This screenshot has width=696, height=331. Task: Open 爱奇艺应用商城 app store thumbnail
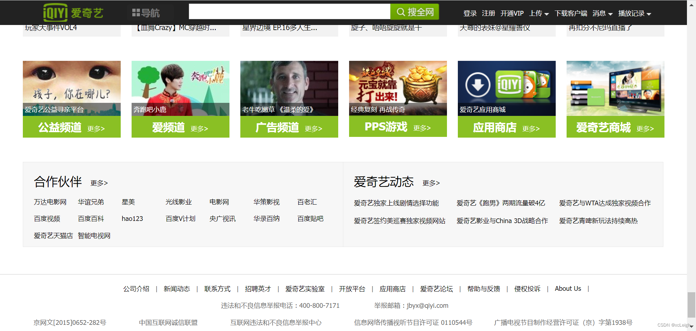(507, 88)
